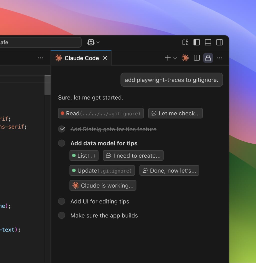Expand the dropdown next to plus icon
Image resolution: width=256 pixels, height=263 pixels.
tap(175, 58)
